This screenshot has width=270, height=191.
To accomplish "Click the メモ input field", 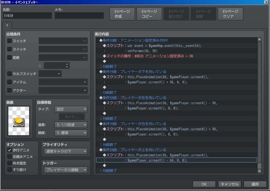I will coord(79,16).
